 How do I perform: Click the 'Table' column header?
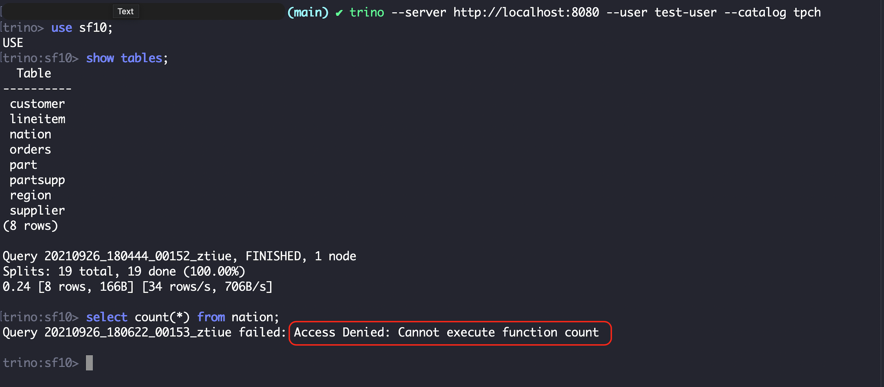point(34,74)
